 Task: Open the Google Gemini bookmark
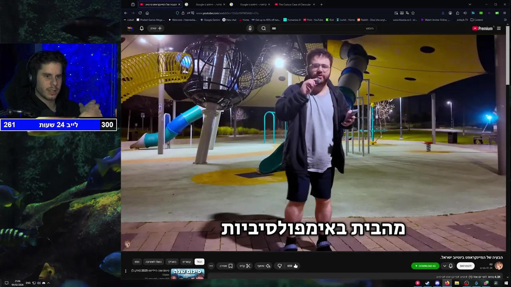tap(210, 20)
